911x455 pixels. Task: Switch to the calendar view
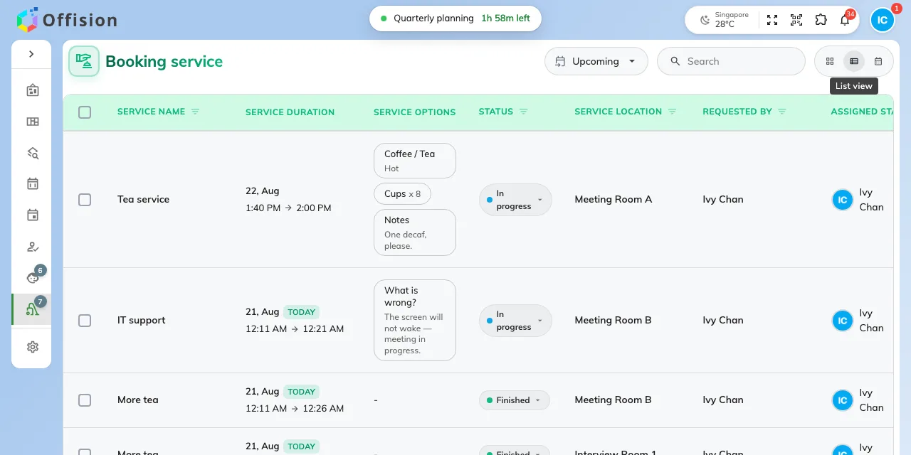pos(878,61)
